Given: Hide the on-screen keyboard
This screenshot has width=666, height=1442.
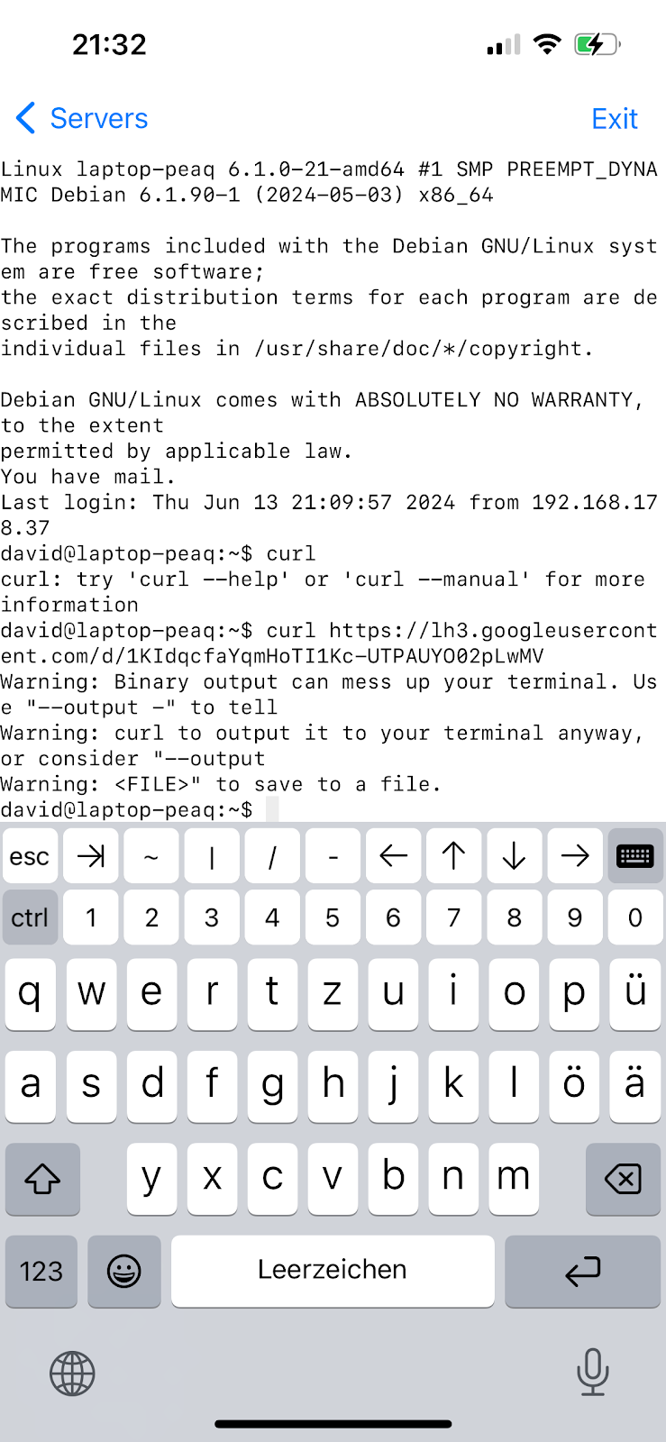Looking at the screenshot, I should coord(634,856).
